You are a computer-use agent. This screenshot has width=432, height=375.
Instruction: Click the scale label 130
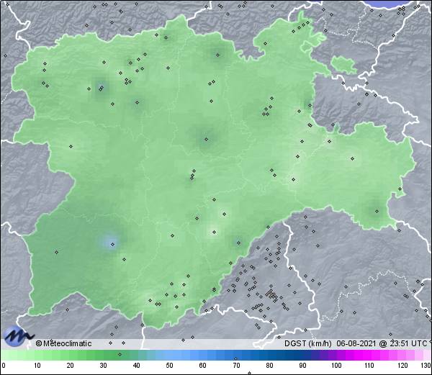point(426,366)
